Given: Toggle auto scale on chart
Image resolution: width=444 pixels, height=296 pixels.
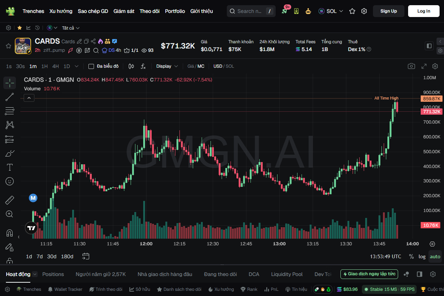Looking at the screenshot, I should tap(435, 256).
